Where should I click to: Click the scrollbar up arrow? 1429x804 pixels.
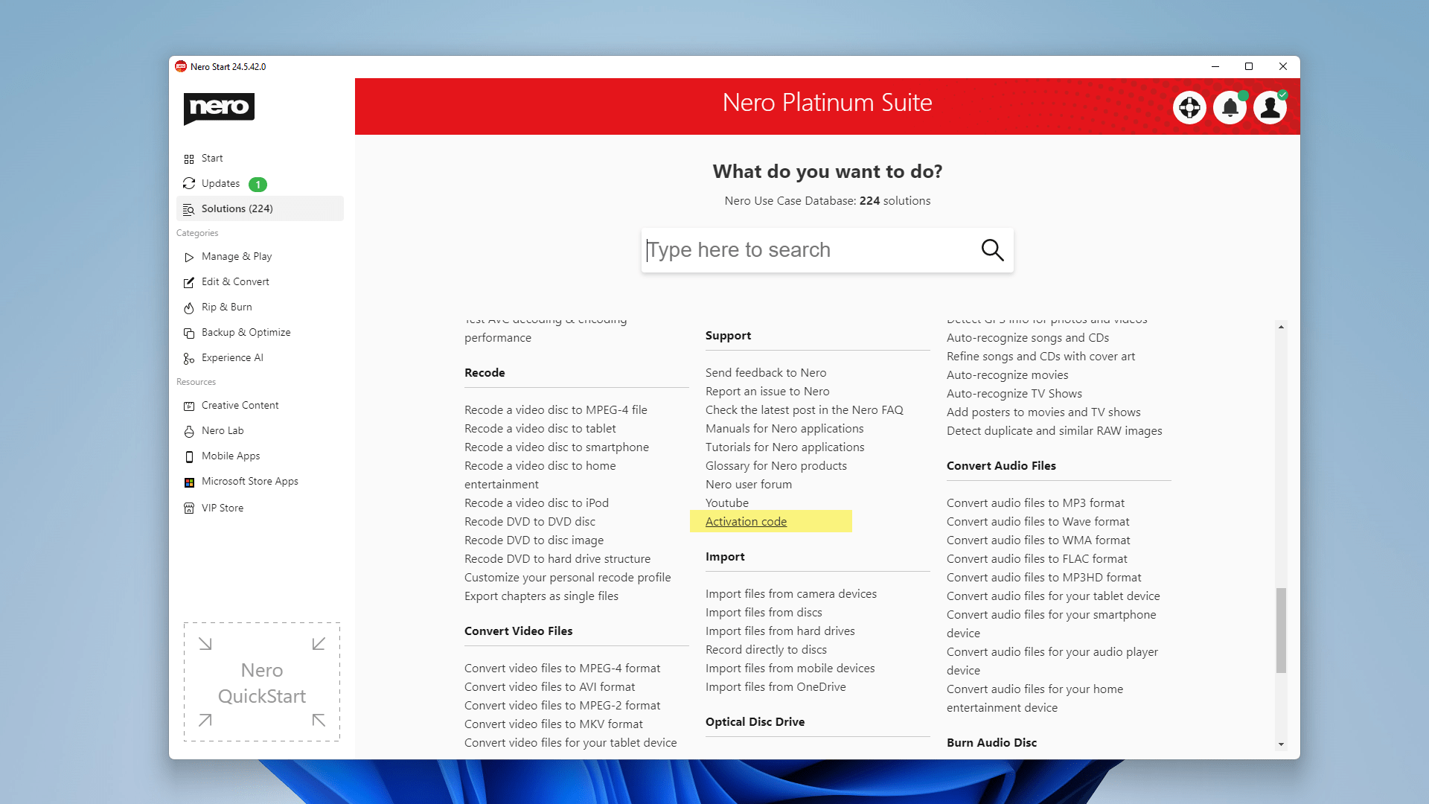pyautogui.click(x=1281, y=327)
